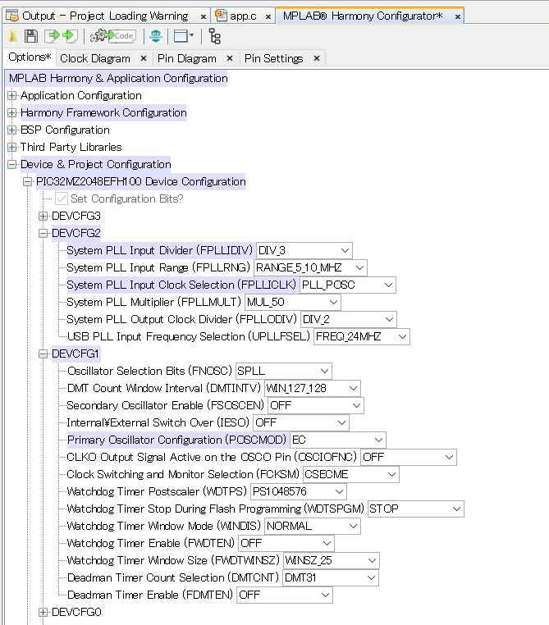Click the Output window tab icon
This screenshot has height=625, width=549.
(12, 16)
